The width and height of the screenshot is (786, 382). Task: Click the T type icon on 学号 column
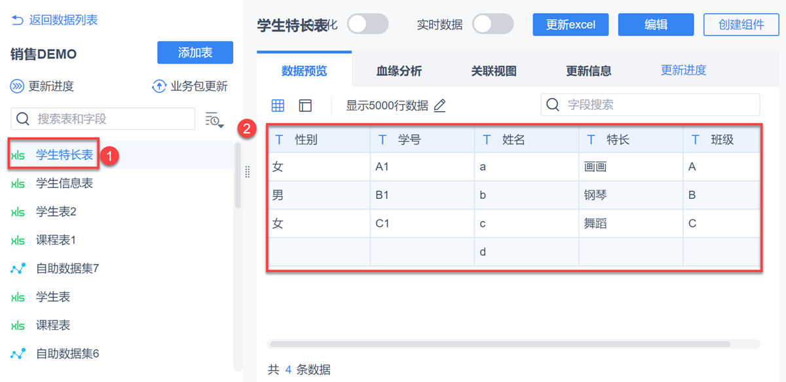[383, 139]
